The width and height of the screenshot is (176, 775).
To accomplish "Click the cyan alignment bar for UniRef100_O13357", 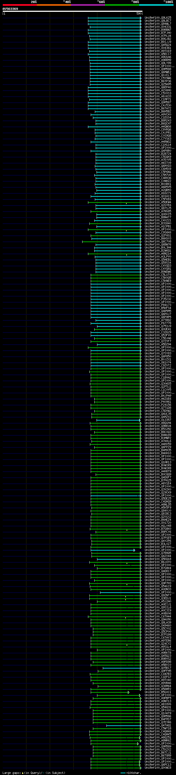I will [x=118, y=420].
